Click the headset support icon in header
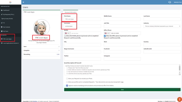 170,2
